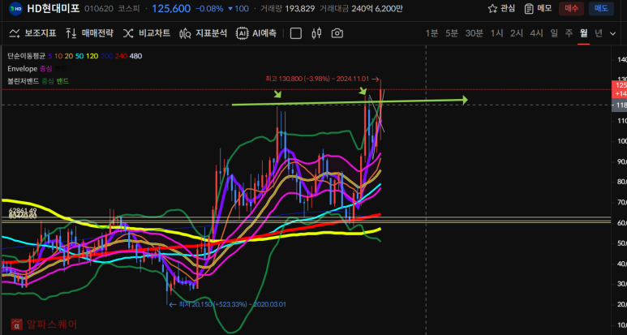
Task: Click the HD현대미포 stock name
Action: [x=54, y=8]
